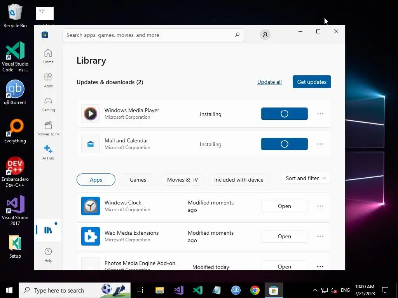Select the Everything desktop icon

click(15, 131)
